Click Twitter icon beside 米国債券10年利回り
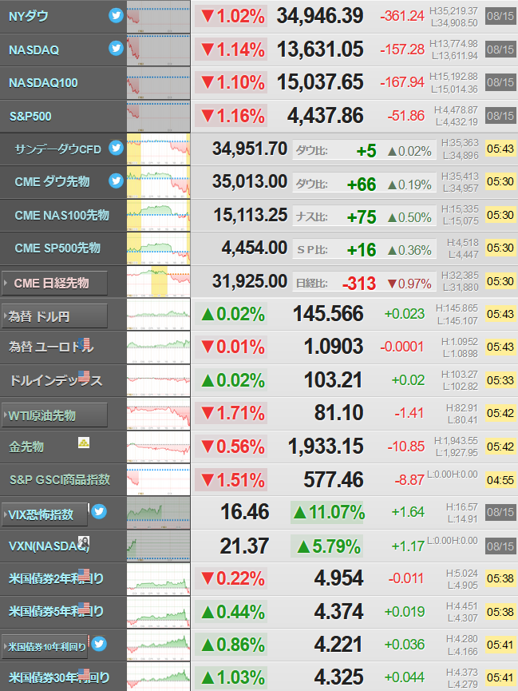Screen dimensions: 518x691 (x=99, y=644)
